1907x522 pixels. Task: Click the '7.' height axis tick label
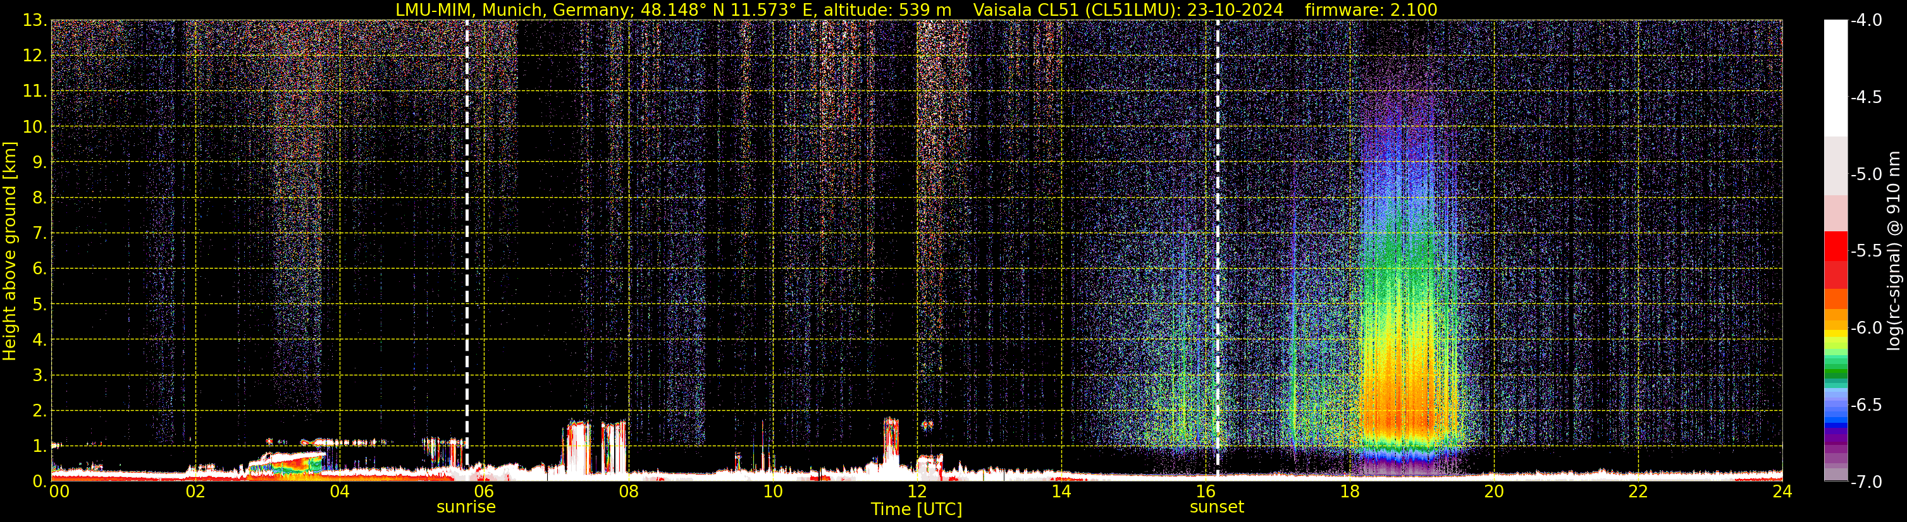click(40, 234)
